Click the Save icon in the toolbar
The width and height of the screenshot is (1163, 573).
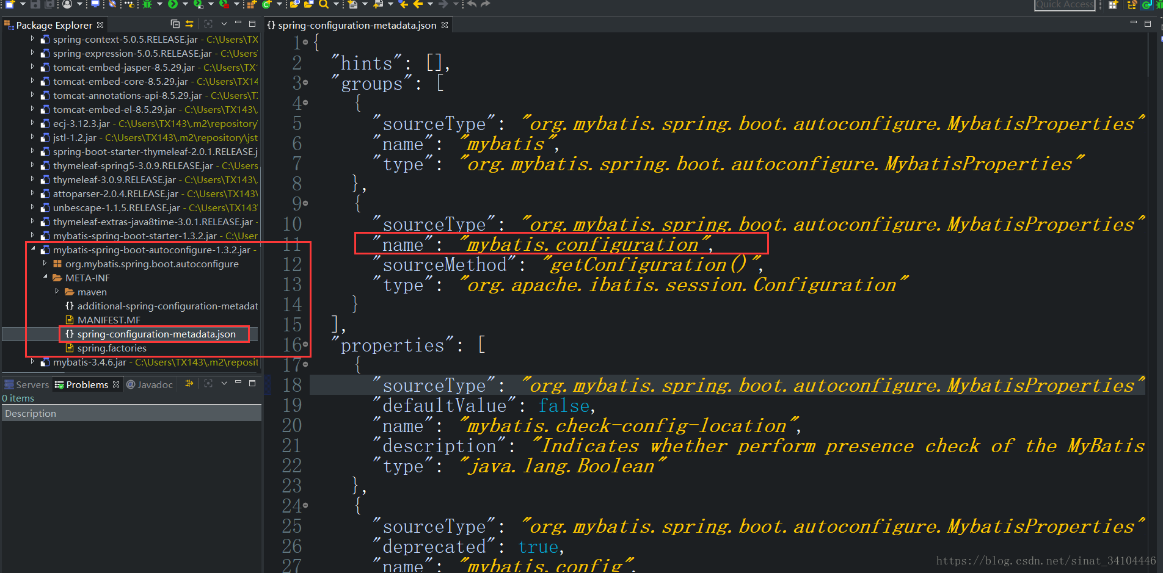[35, 4]
